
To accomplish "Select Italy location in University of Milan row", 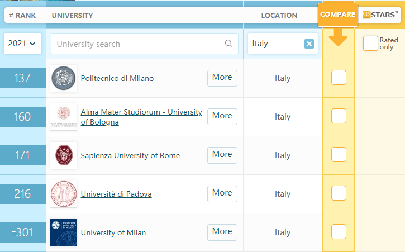I will 283,232.
